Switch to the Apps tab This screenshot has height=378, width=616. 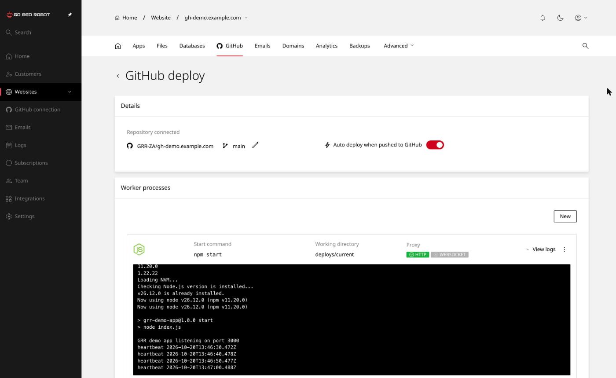coord(139,46)
